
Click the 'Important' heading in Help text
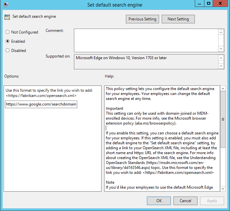[114, 108]
